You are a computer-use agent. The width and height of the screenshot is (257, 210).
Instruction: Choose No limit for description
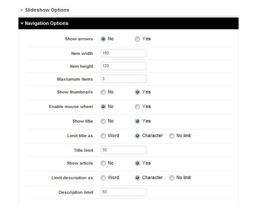pos(172,178)
